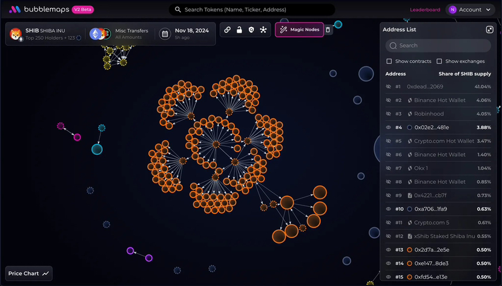Click the Address column header
The height and width of the screenshot is (286, 502).
coord(395,74)
